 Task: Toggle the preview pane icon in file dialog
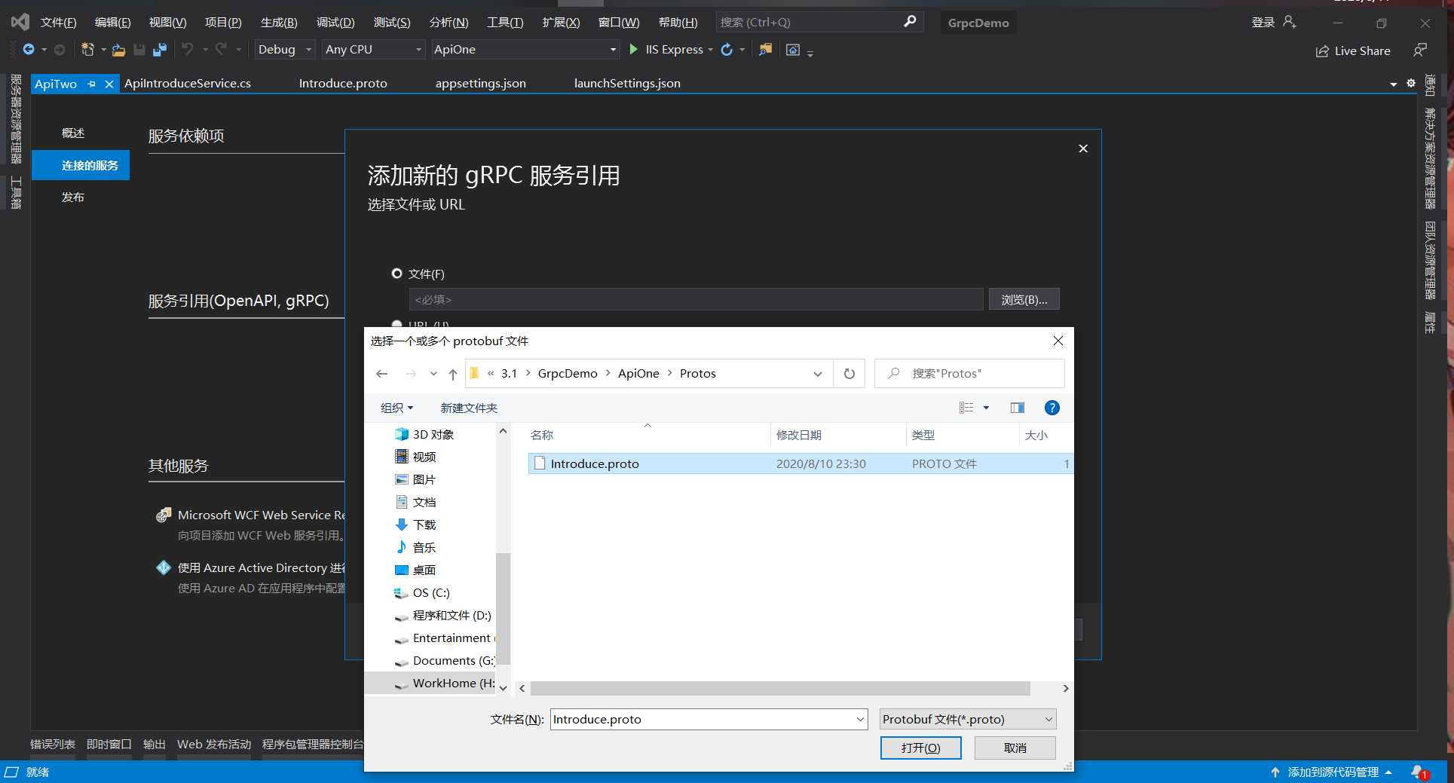[1018, 408]
